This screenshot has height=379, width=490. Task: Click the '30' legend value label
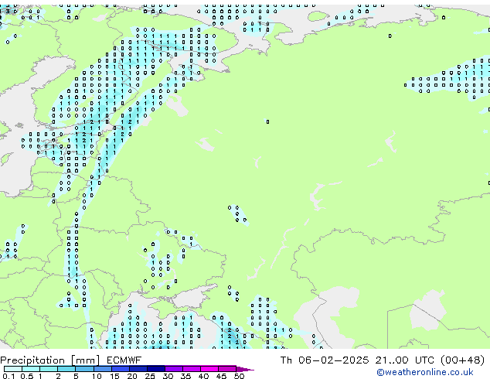pos(168,376)
